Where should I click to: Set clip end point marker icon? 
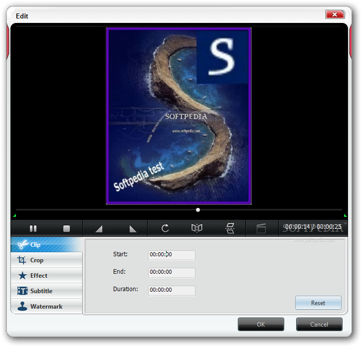click(133, 229)
